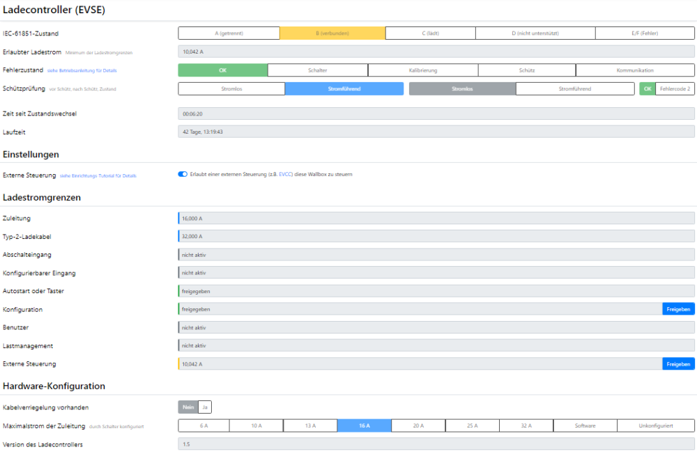Toggle the Externe Steuerung switch
The width and height of the screenshot is (697, 454).
pos(183,174)
